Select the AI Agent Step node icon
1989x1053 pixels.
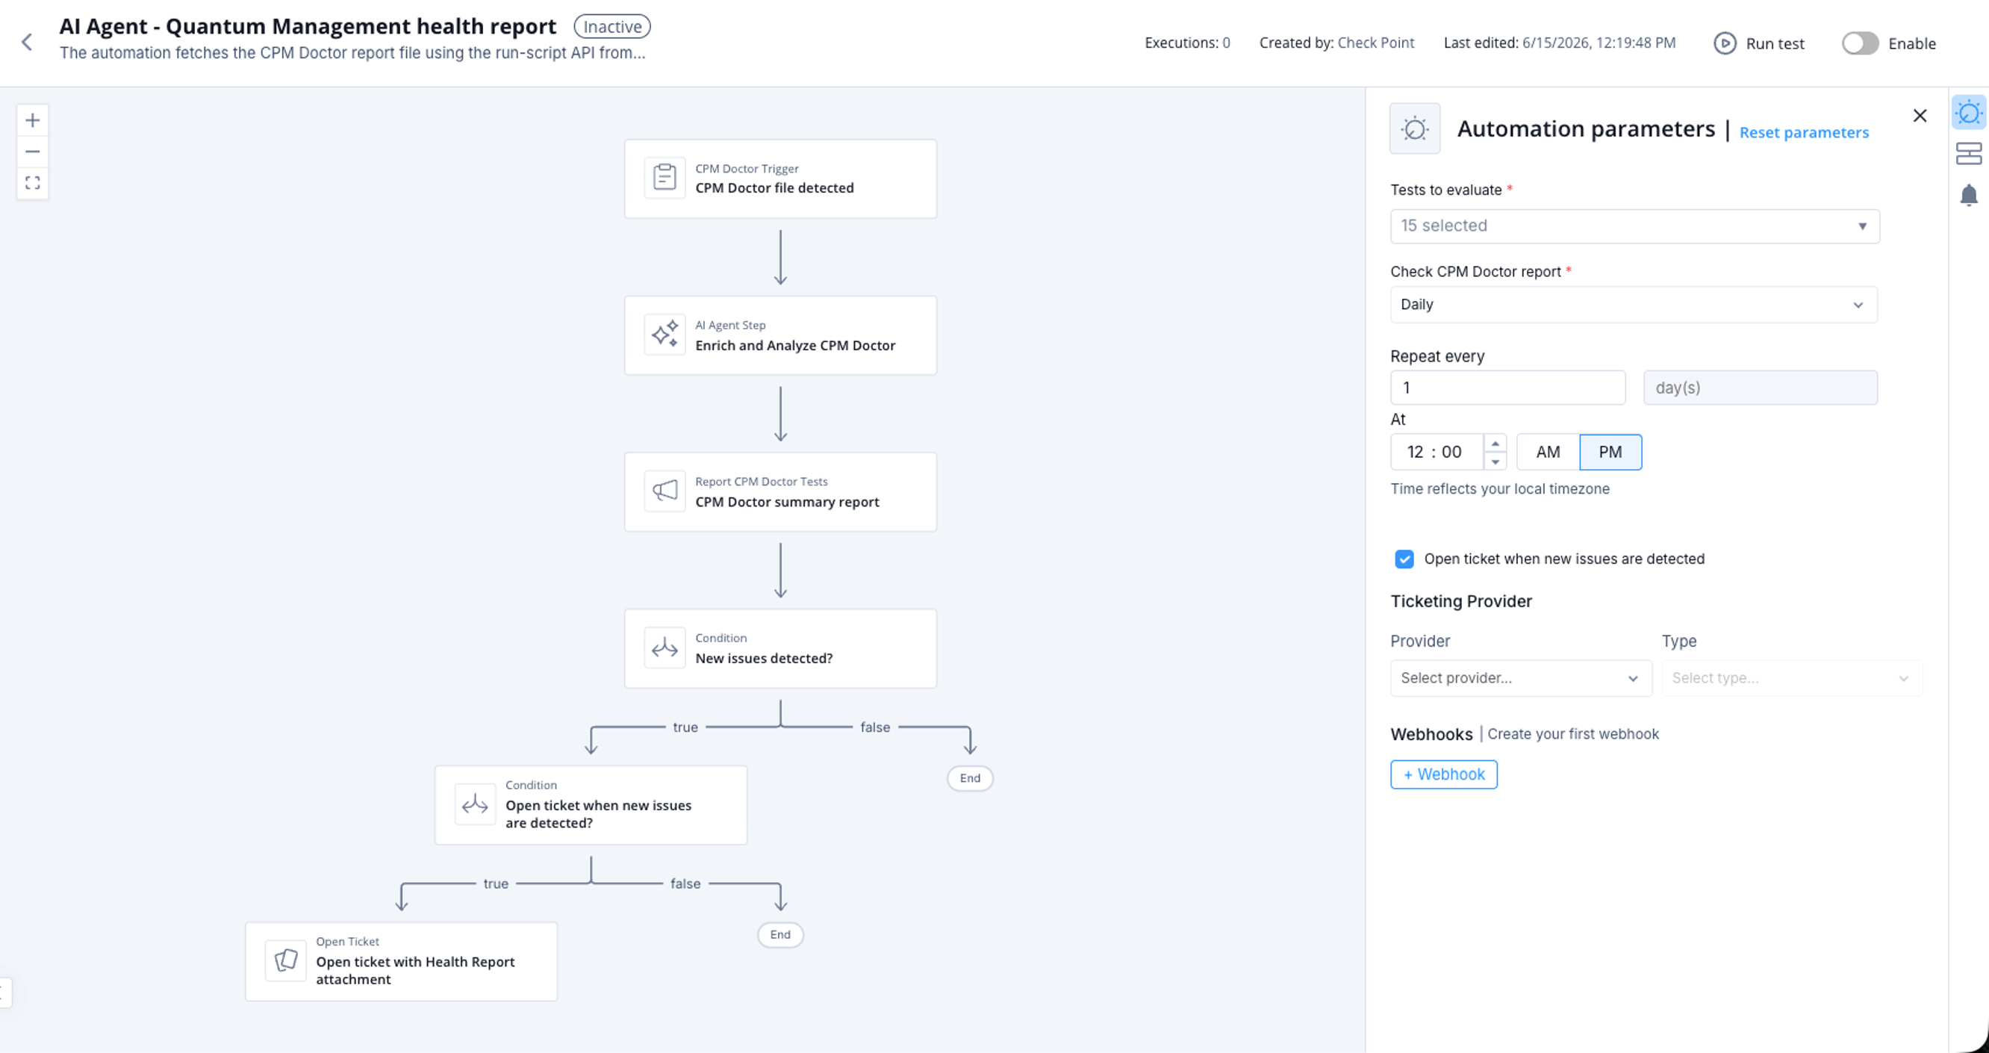664,335
